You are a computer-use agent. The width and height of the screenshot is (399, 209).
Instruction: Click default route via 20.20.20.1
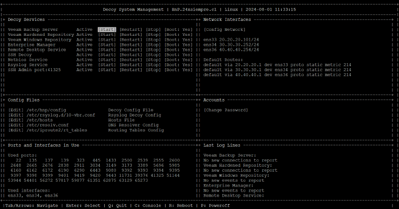[277, 65]
